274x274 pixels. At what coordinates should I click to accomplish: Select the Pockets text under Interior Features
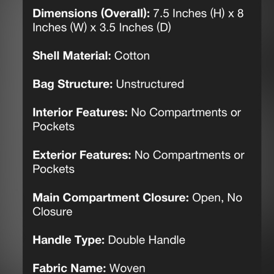53,127
